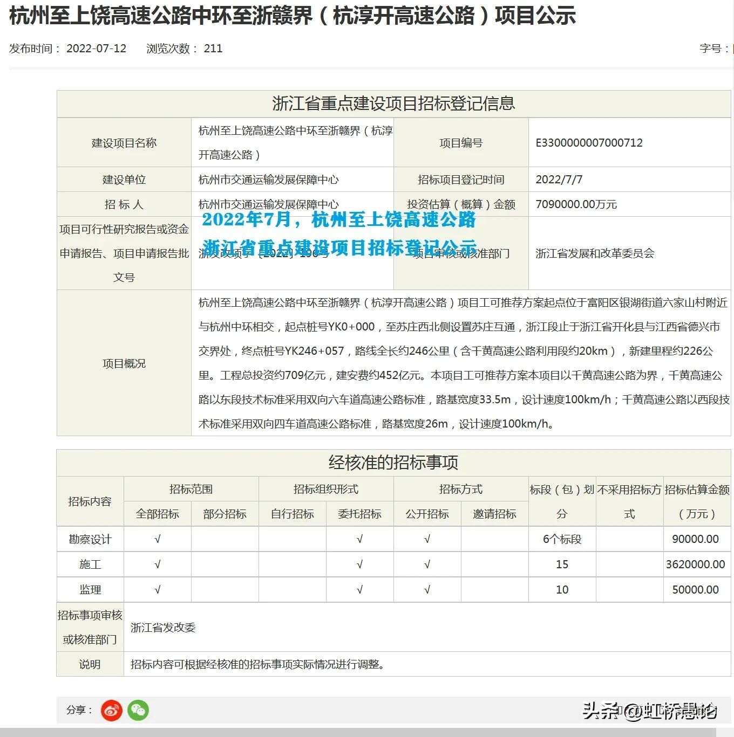
Task: Click 勘察设计 row's 全部招标 checkmark
Action: 158,539
